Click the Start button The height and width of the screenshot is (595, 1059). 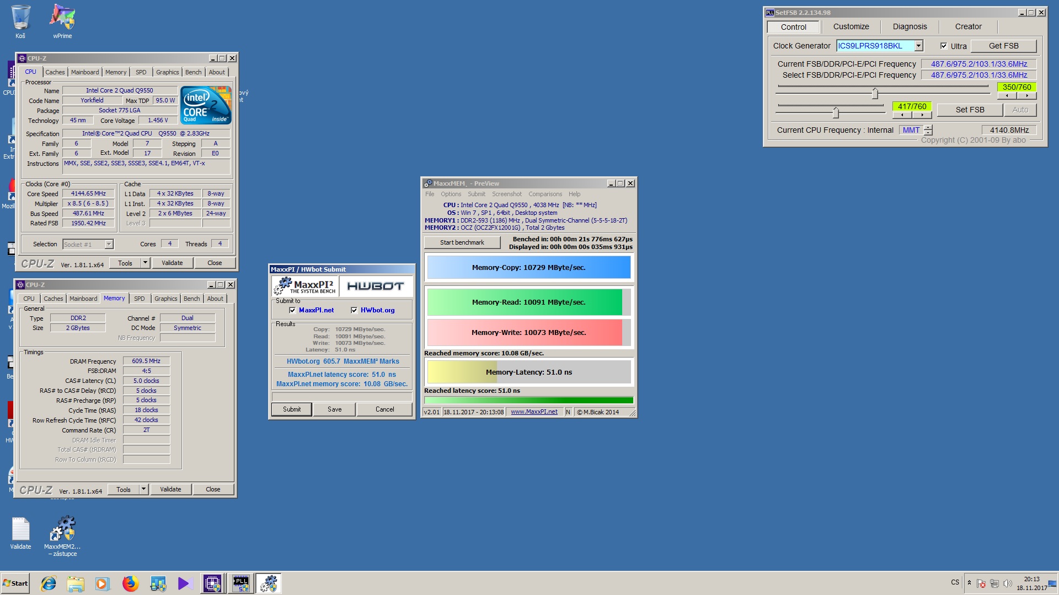coord(15,583)
